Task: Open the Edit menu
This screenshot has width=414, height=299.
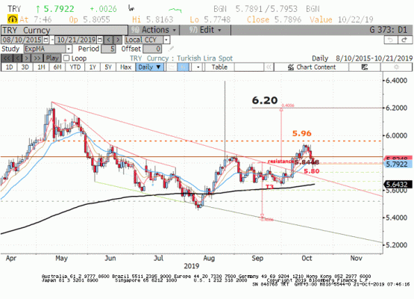Action: click(205, 30)
